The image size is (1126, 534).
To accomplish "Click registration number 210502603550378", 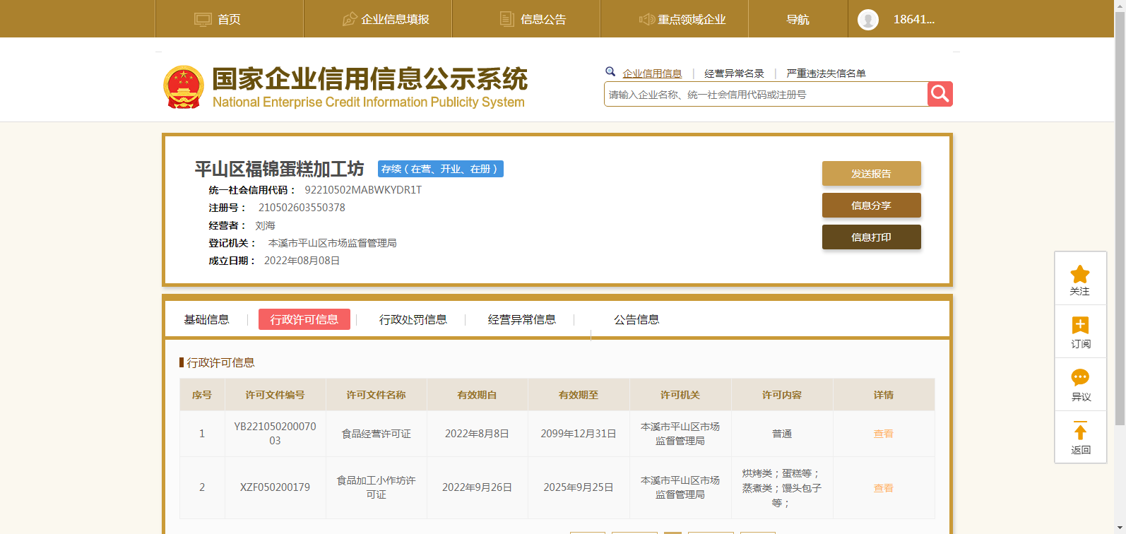I will tap(302, 208).
